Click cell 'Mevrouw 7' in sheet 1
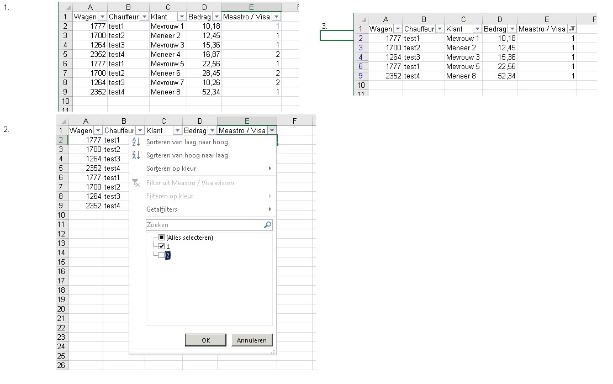The width and height of the screenshot is (613, 384). click(167, 82)
